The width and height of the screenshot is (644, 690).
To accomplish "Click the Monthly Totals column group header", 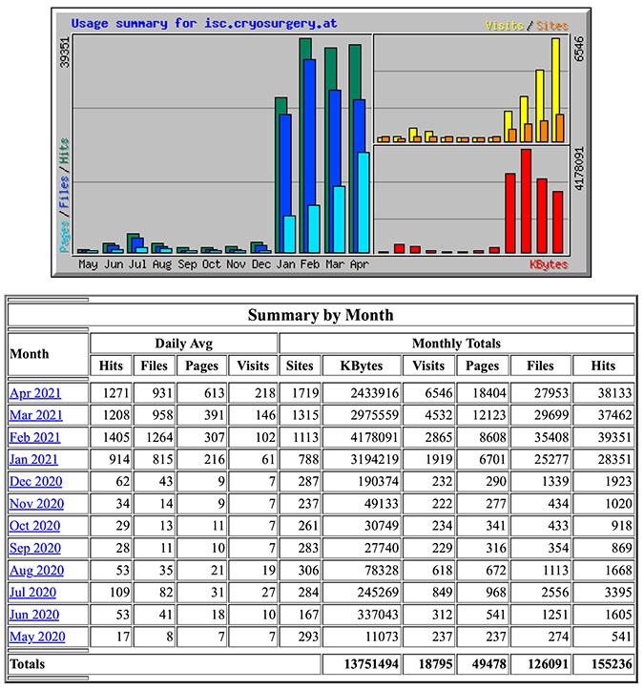I will tap(456, 343).
